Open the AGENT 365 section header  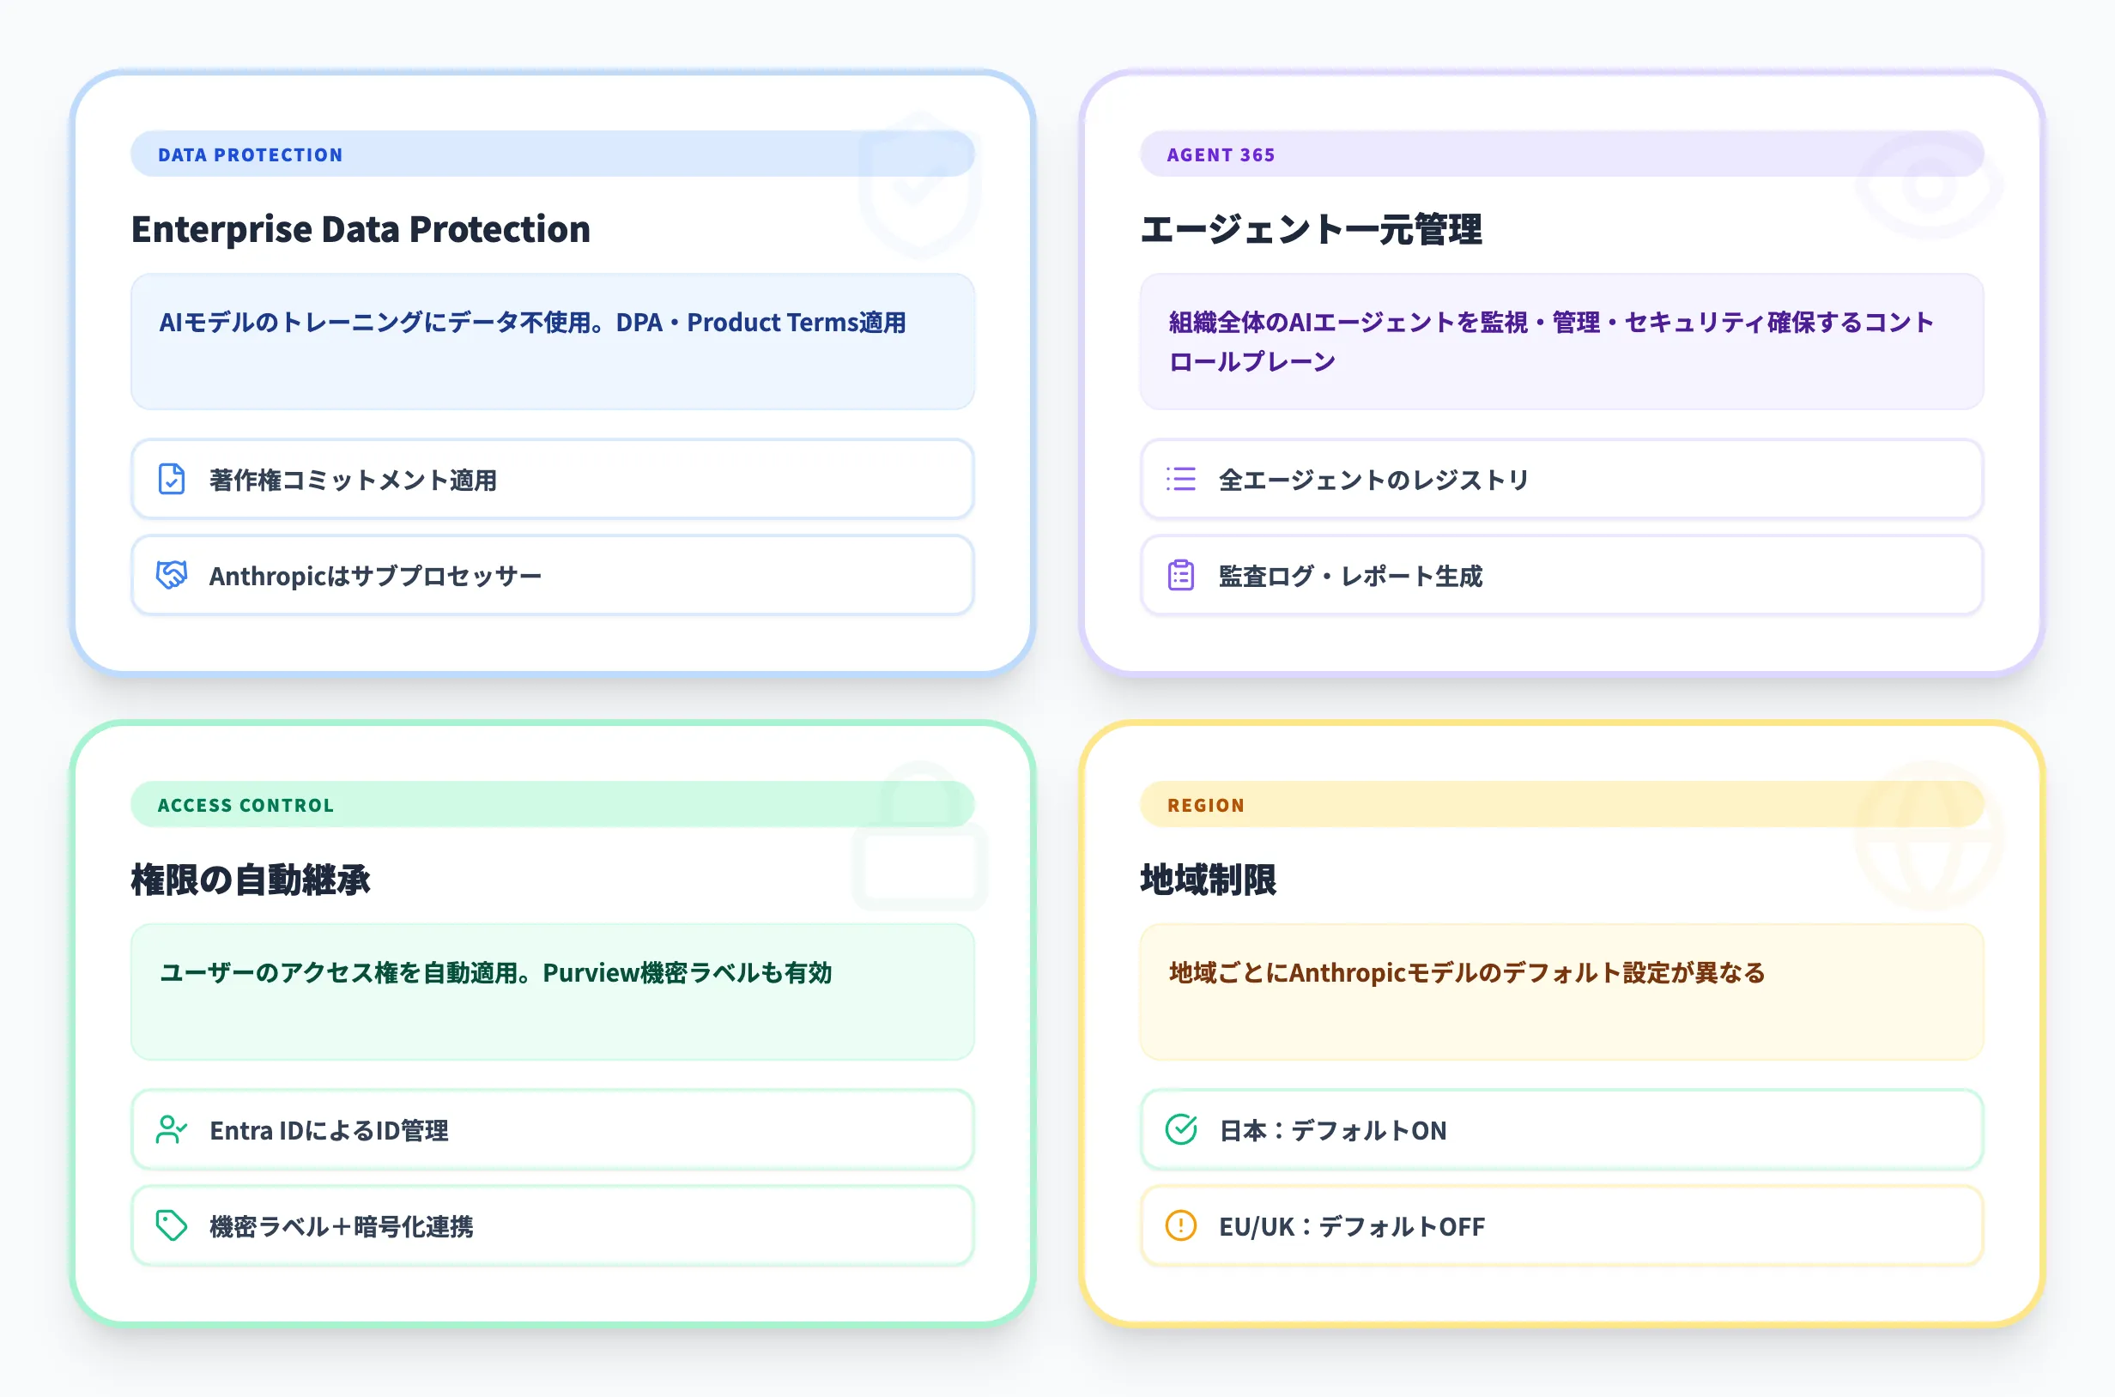tap(1220, 154)
